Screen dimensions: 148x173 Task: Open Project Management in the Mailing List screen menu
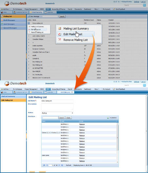31,9
